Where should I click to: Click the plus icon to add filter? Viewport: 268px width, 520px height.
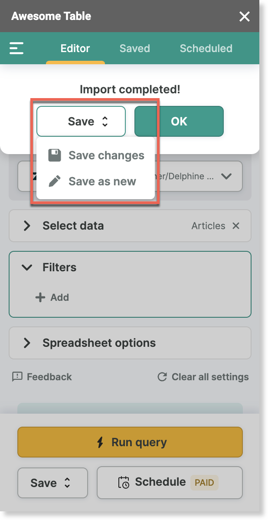40,297
